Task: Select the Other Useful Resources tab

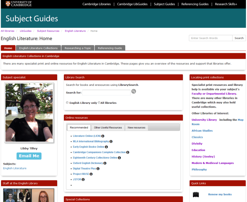Action: click(108, 127)
